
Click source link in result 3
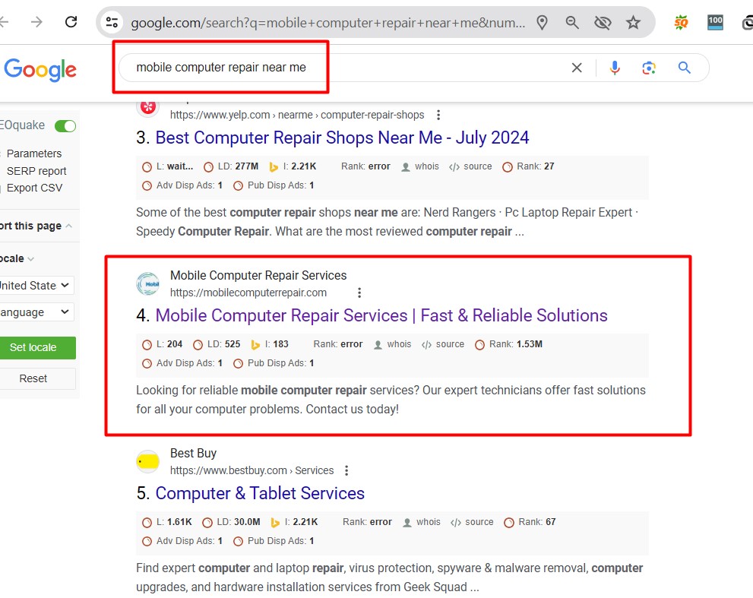[478, 166]
